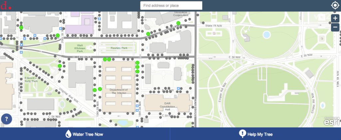Activate the locate-me crosshair icon

[x=335, y=5]
